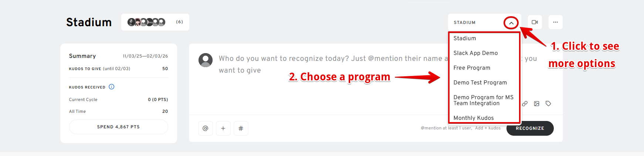Viewport: 644px width, 156px height.
Task: Choose Free Program from the dropdown
Action: [472, 68]
